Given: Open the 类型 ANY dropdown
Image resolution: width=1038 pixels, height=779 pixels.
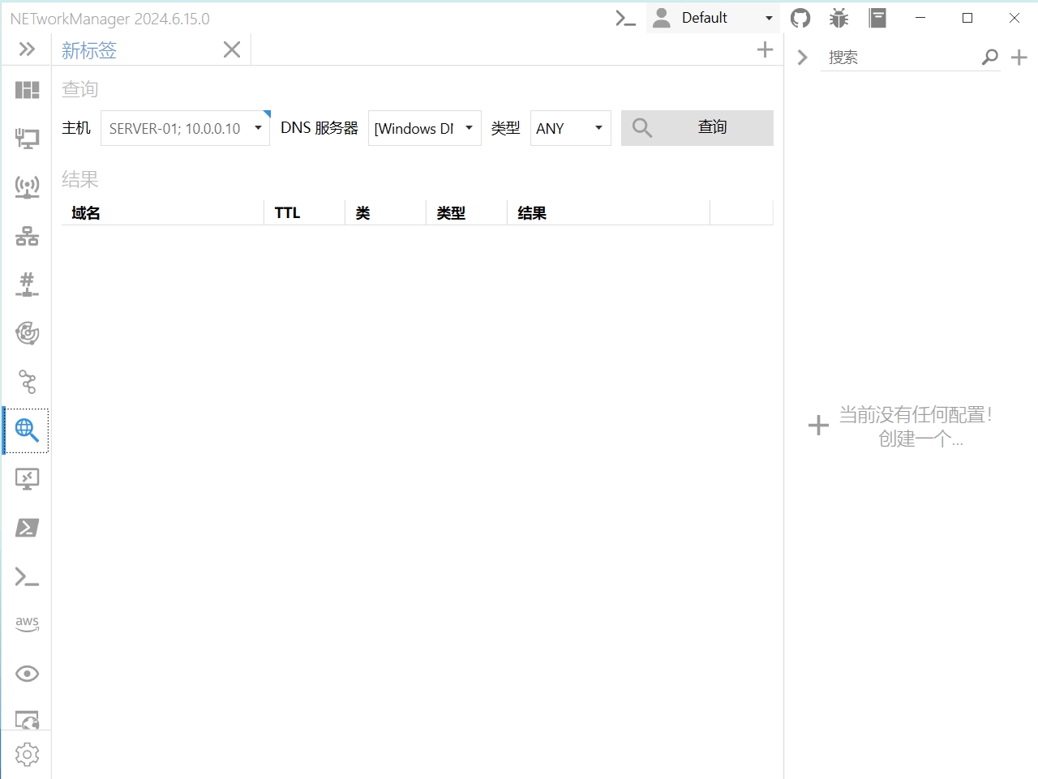Looking at the screenshot, I should pos(571,128).
